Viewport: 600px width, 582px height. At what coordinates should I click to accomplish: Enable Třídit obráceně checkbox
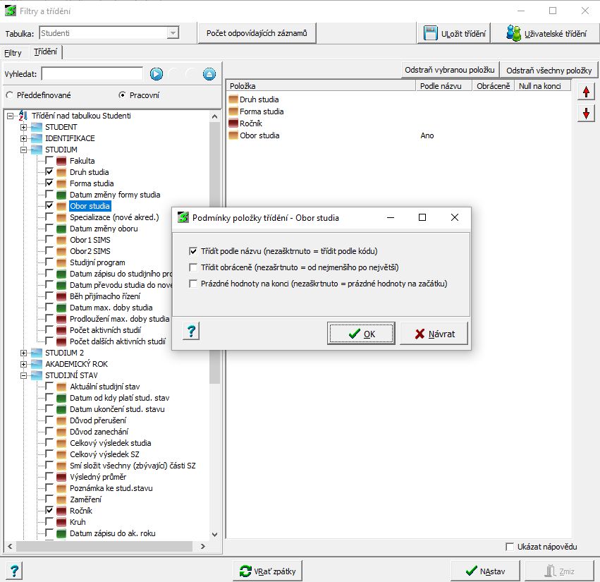coord(193,267)
